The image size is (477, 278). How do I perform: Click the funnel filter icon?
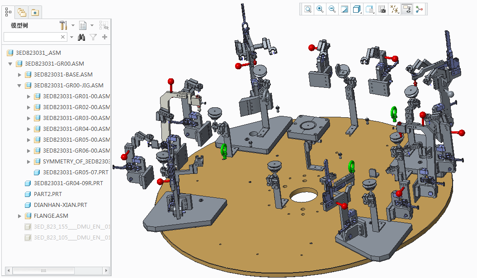[93, 37]
